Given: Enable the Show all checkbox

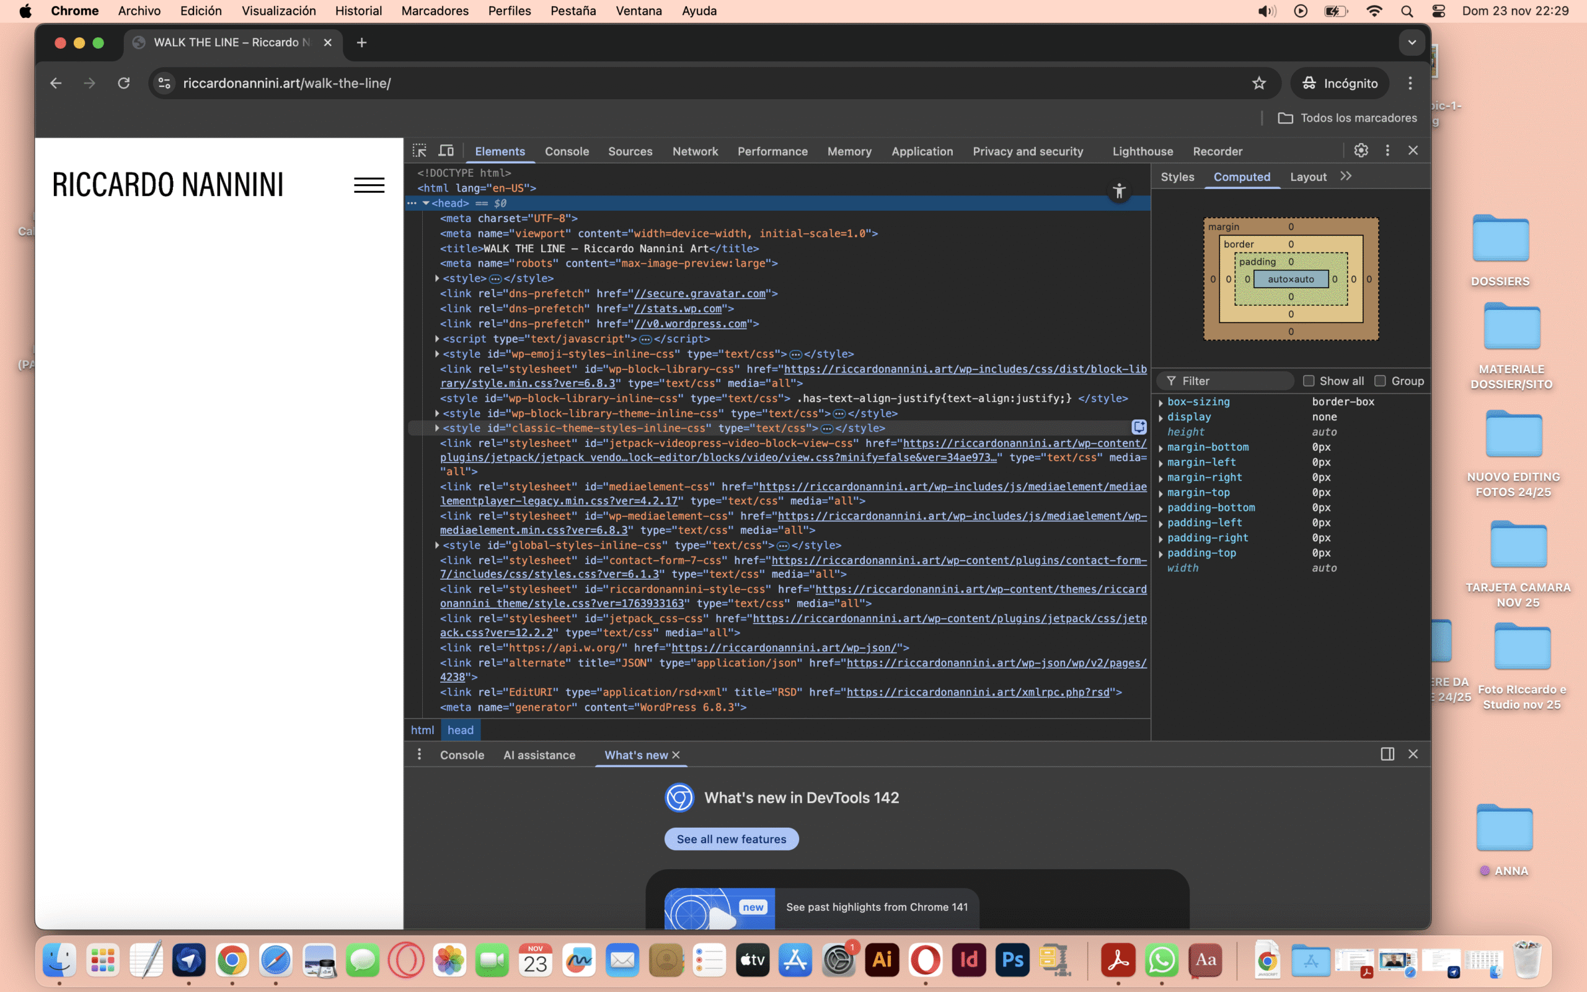Looking at the screenshot, I should coord(1308,381).
